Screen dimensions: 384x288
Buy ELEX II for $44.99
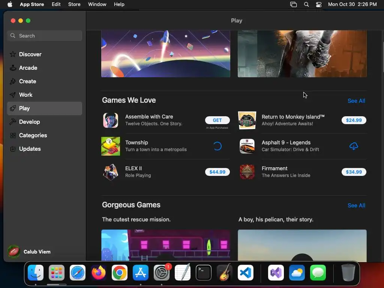click(x=217, y=172)
